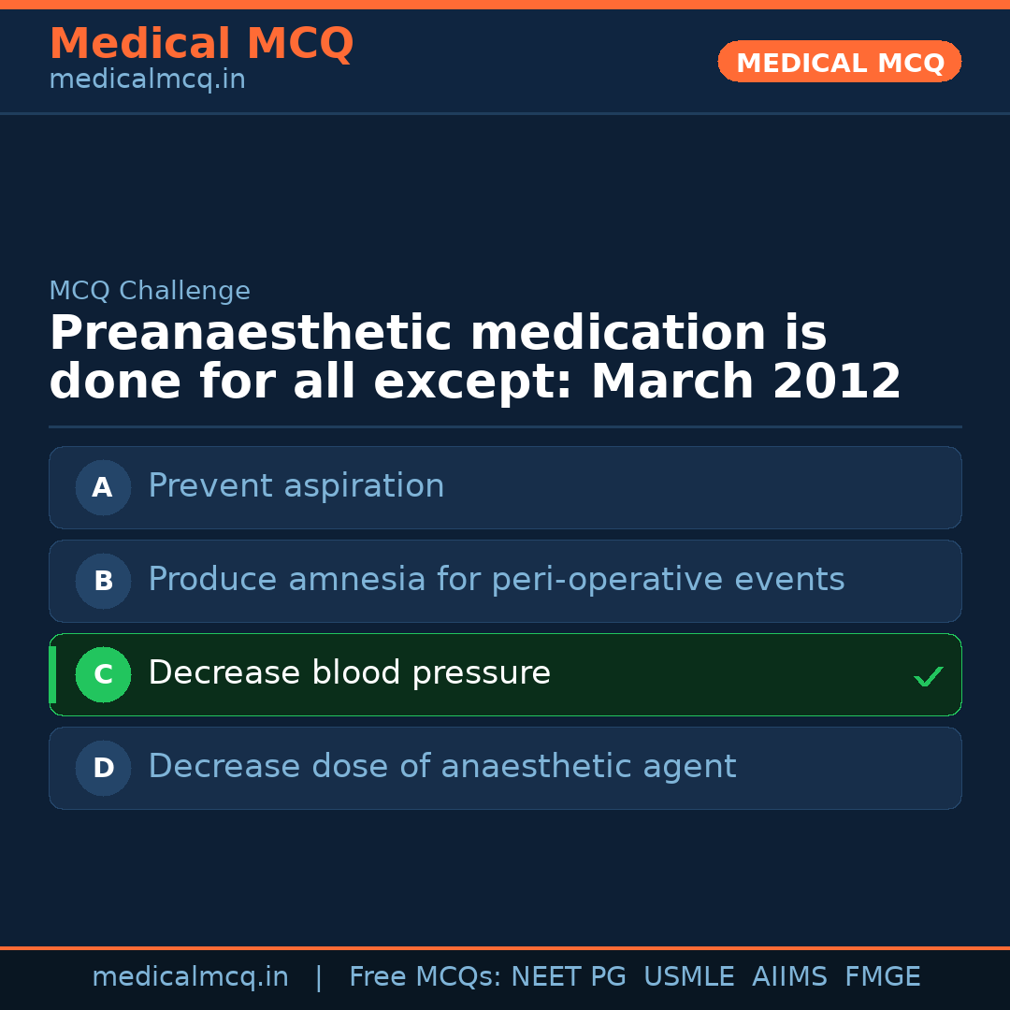Click "Free MCQs:" footer label

[x=425, y=977]
